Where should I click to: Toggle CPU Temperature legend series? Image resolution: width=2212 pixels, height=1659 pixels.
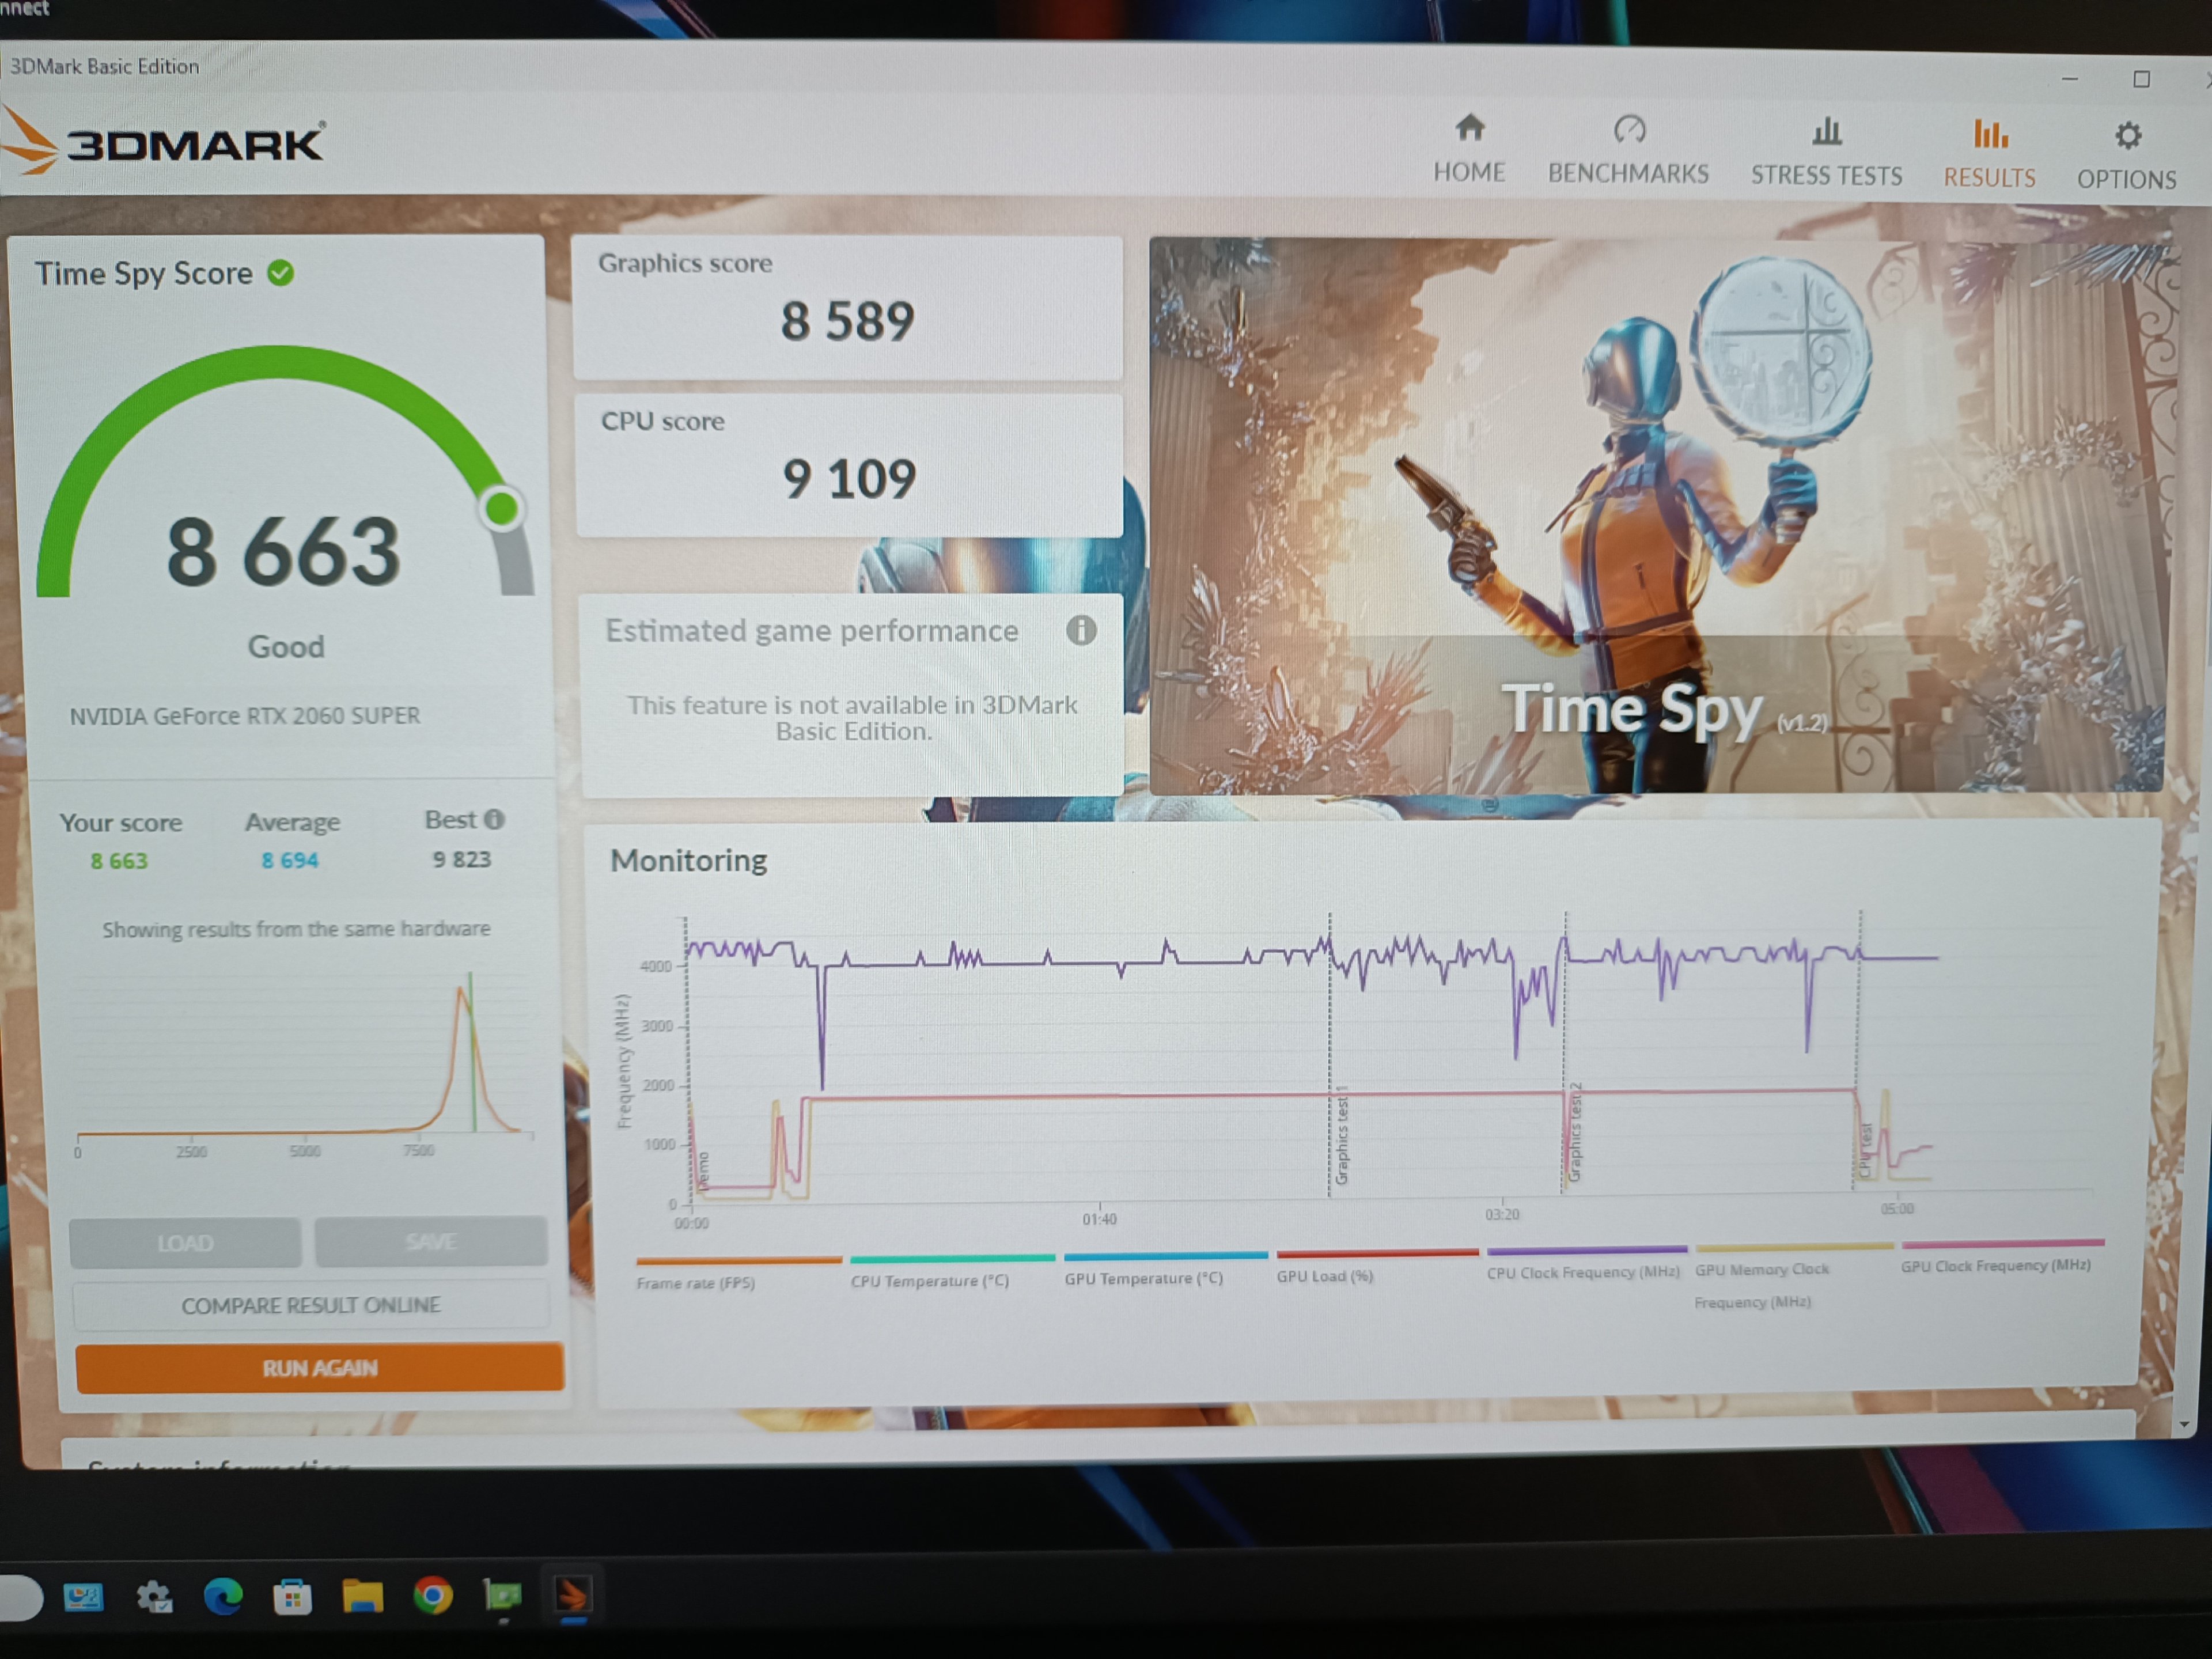929,1281
